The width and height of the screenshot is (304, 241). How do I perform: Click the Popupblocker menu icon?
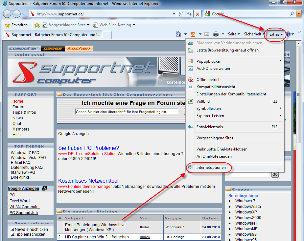pos(190,61)
